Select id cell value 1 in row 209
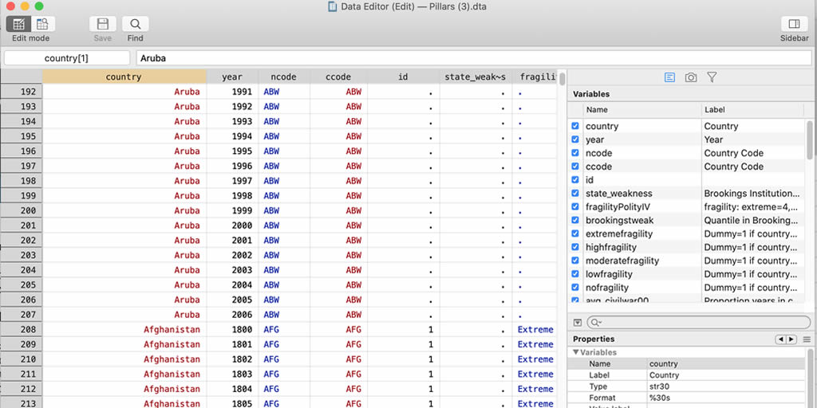 (403, 344)
